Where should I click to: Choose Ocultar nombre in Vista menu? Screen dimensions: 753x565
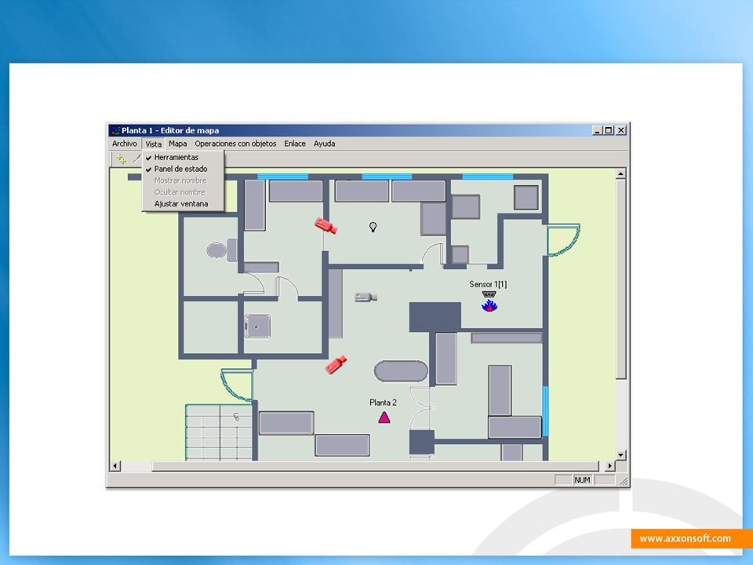[183, 192]
